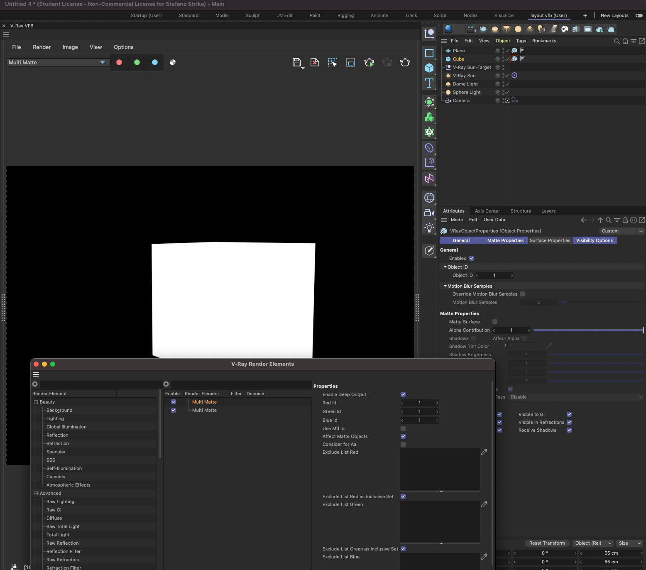Viewport: 646px width, 570px height.
Task: Toggle the New Layouts switch
Action: [x=639, y=15]
